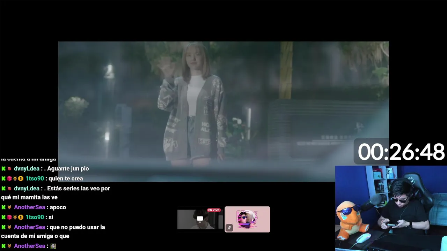Click the chat text 'Aguante jun pio'
Image resolution: width=447 pixels, height=251 pixels.
pyautogui.click(x=68, y=169)
